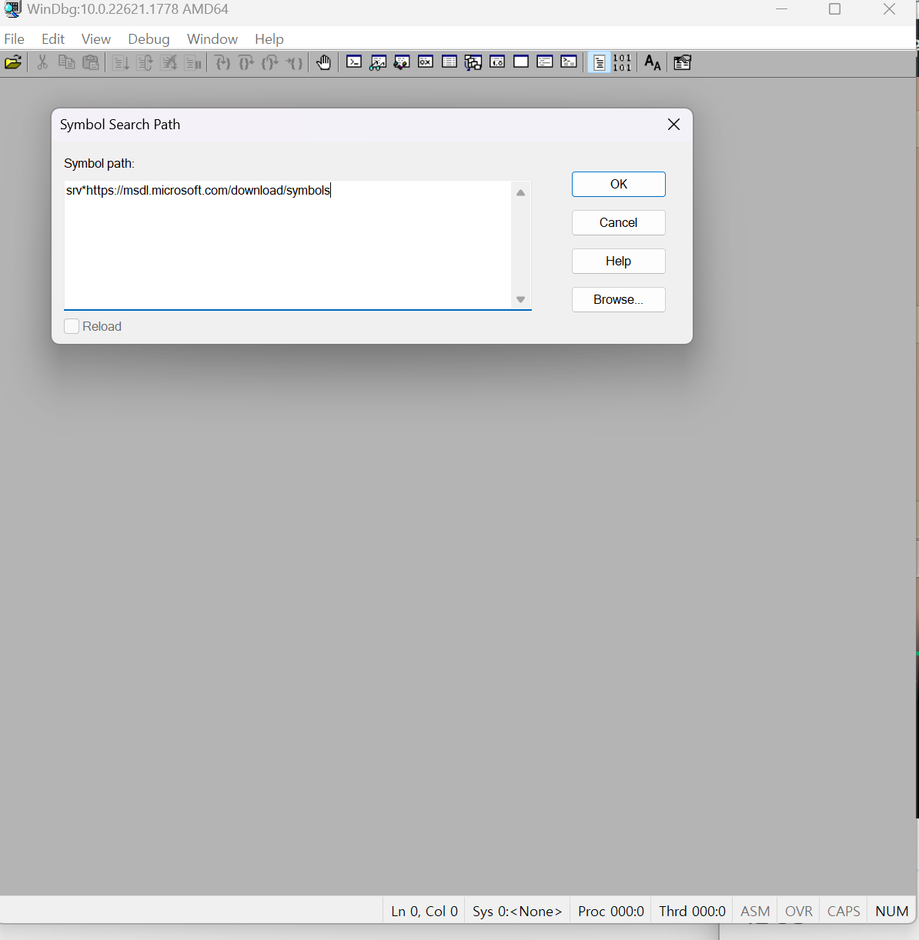919x940 pixels.
Task: Click the Go (run) toolbar icon
Action: tap(121, 63)
